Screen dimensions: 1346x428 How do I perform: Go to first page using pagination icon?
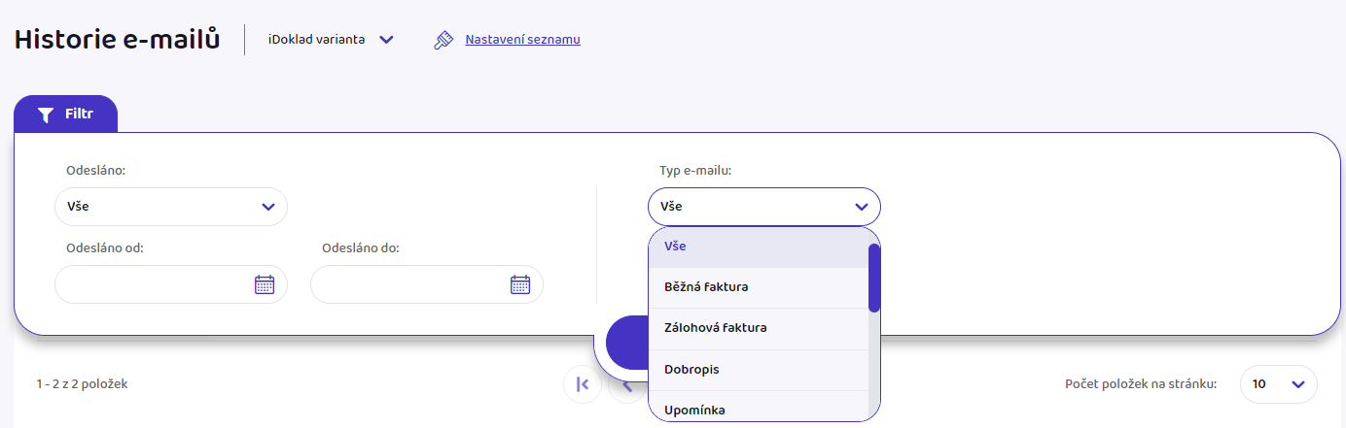[x=583, y=384]
